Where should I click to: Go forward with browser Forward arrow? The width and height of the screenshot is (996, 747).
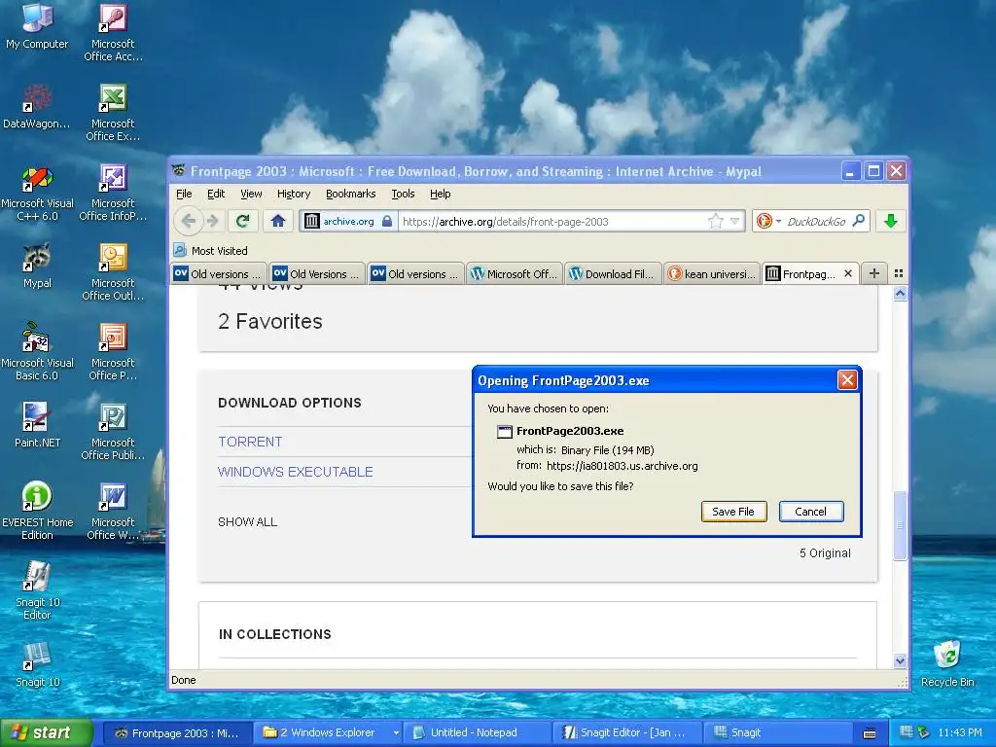pyautogui.click(x=213, y=221)
